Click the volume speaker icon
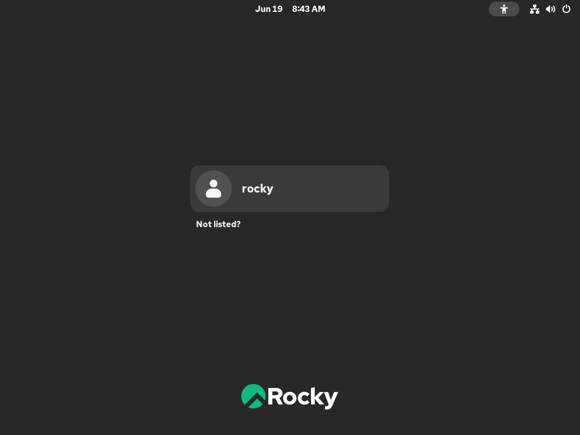Viewport: 580px width, 435px height. click(x=551, y=9)
